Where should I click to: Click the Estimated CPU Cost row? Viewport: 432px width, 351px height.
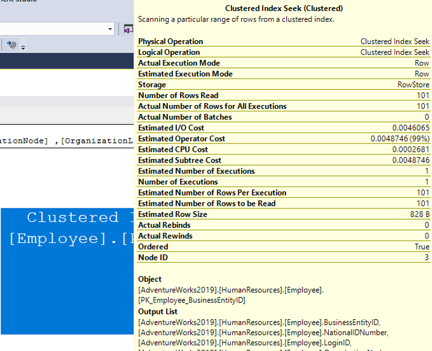283,149
